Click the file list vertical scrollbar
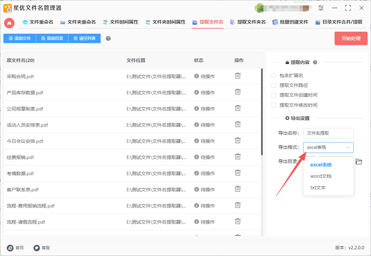The height and width of the screenshot is (256, 371). pos(262,111)
